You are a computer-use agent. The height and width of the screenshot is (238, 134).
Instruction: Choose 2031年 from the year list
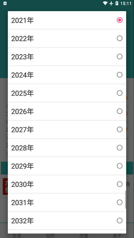point(67,202)
